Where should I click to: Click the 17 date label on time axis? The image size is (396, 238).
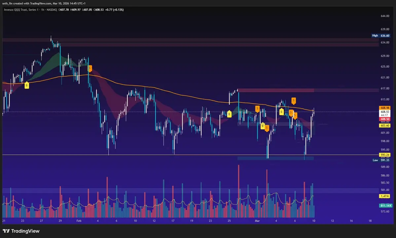pos(173,221)
